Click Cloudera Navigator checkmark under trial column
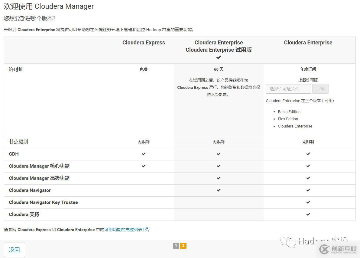 pyautogui.click(x=219, y=190)
